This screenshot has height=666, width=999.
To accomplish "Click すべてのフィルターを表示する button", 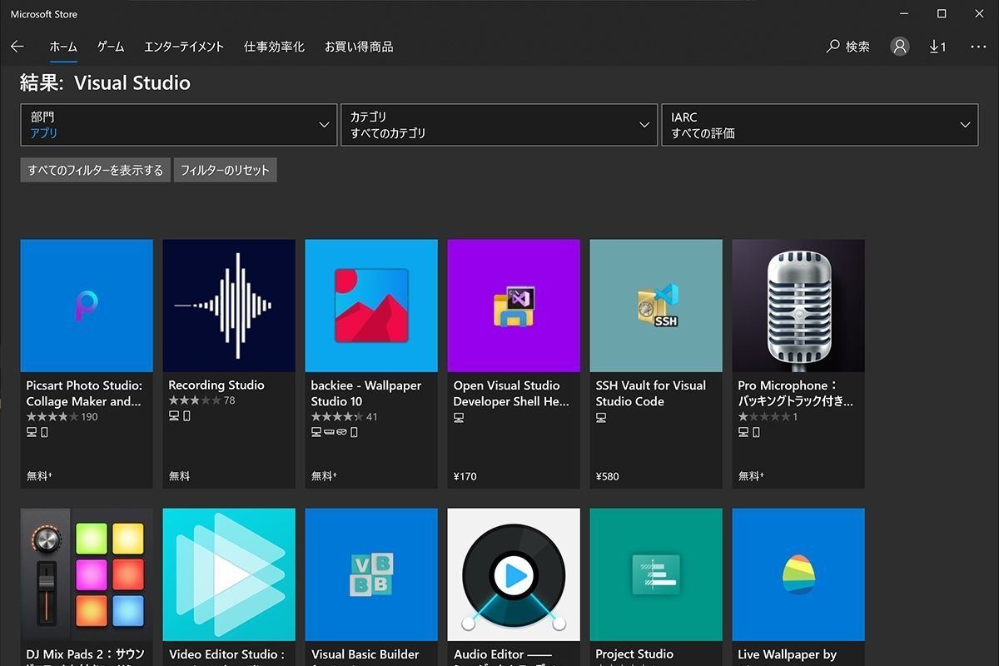I will (x=96, y=170).
